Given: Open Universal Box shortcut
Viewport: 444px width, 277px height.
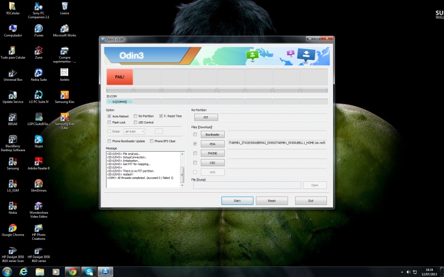Looking at the screenshot, I should tap(13, 75).
